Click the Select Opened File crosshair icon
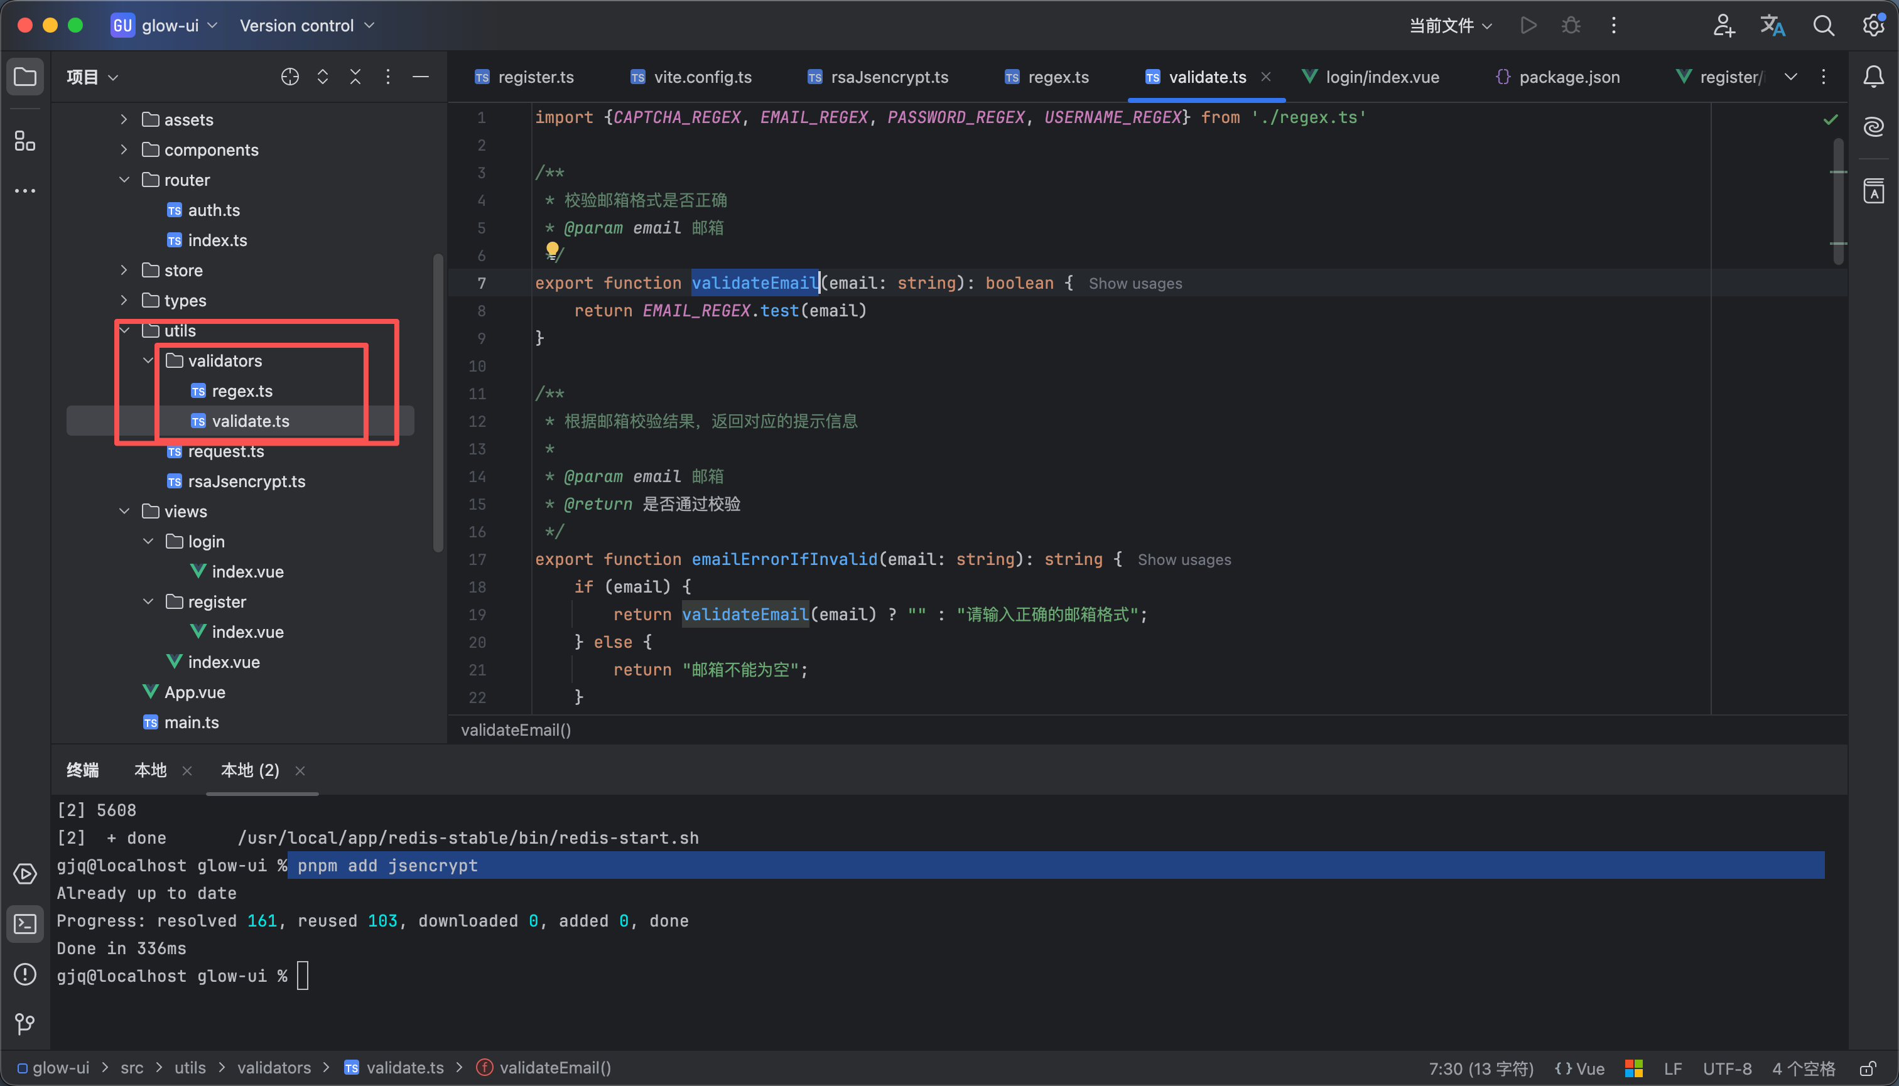 click(289, 77)
